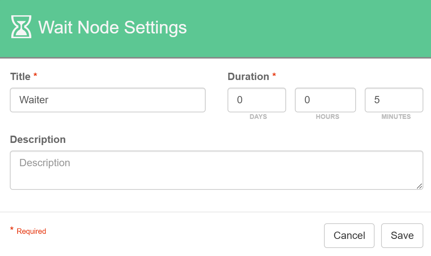This screenshot has width=431, height=256.
Task: Focus the Description text area
Action: (x=216, y=170)
